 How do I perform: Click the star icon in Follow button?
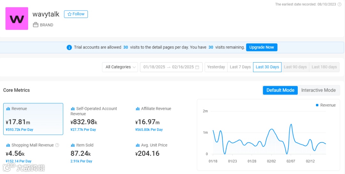tap(70, 14)
